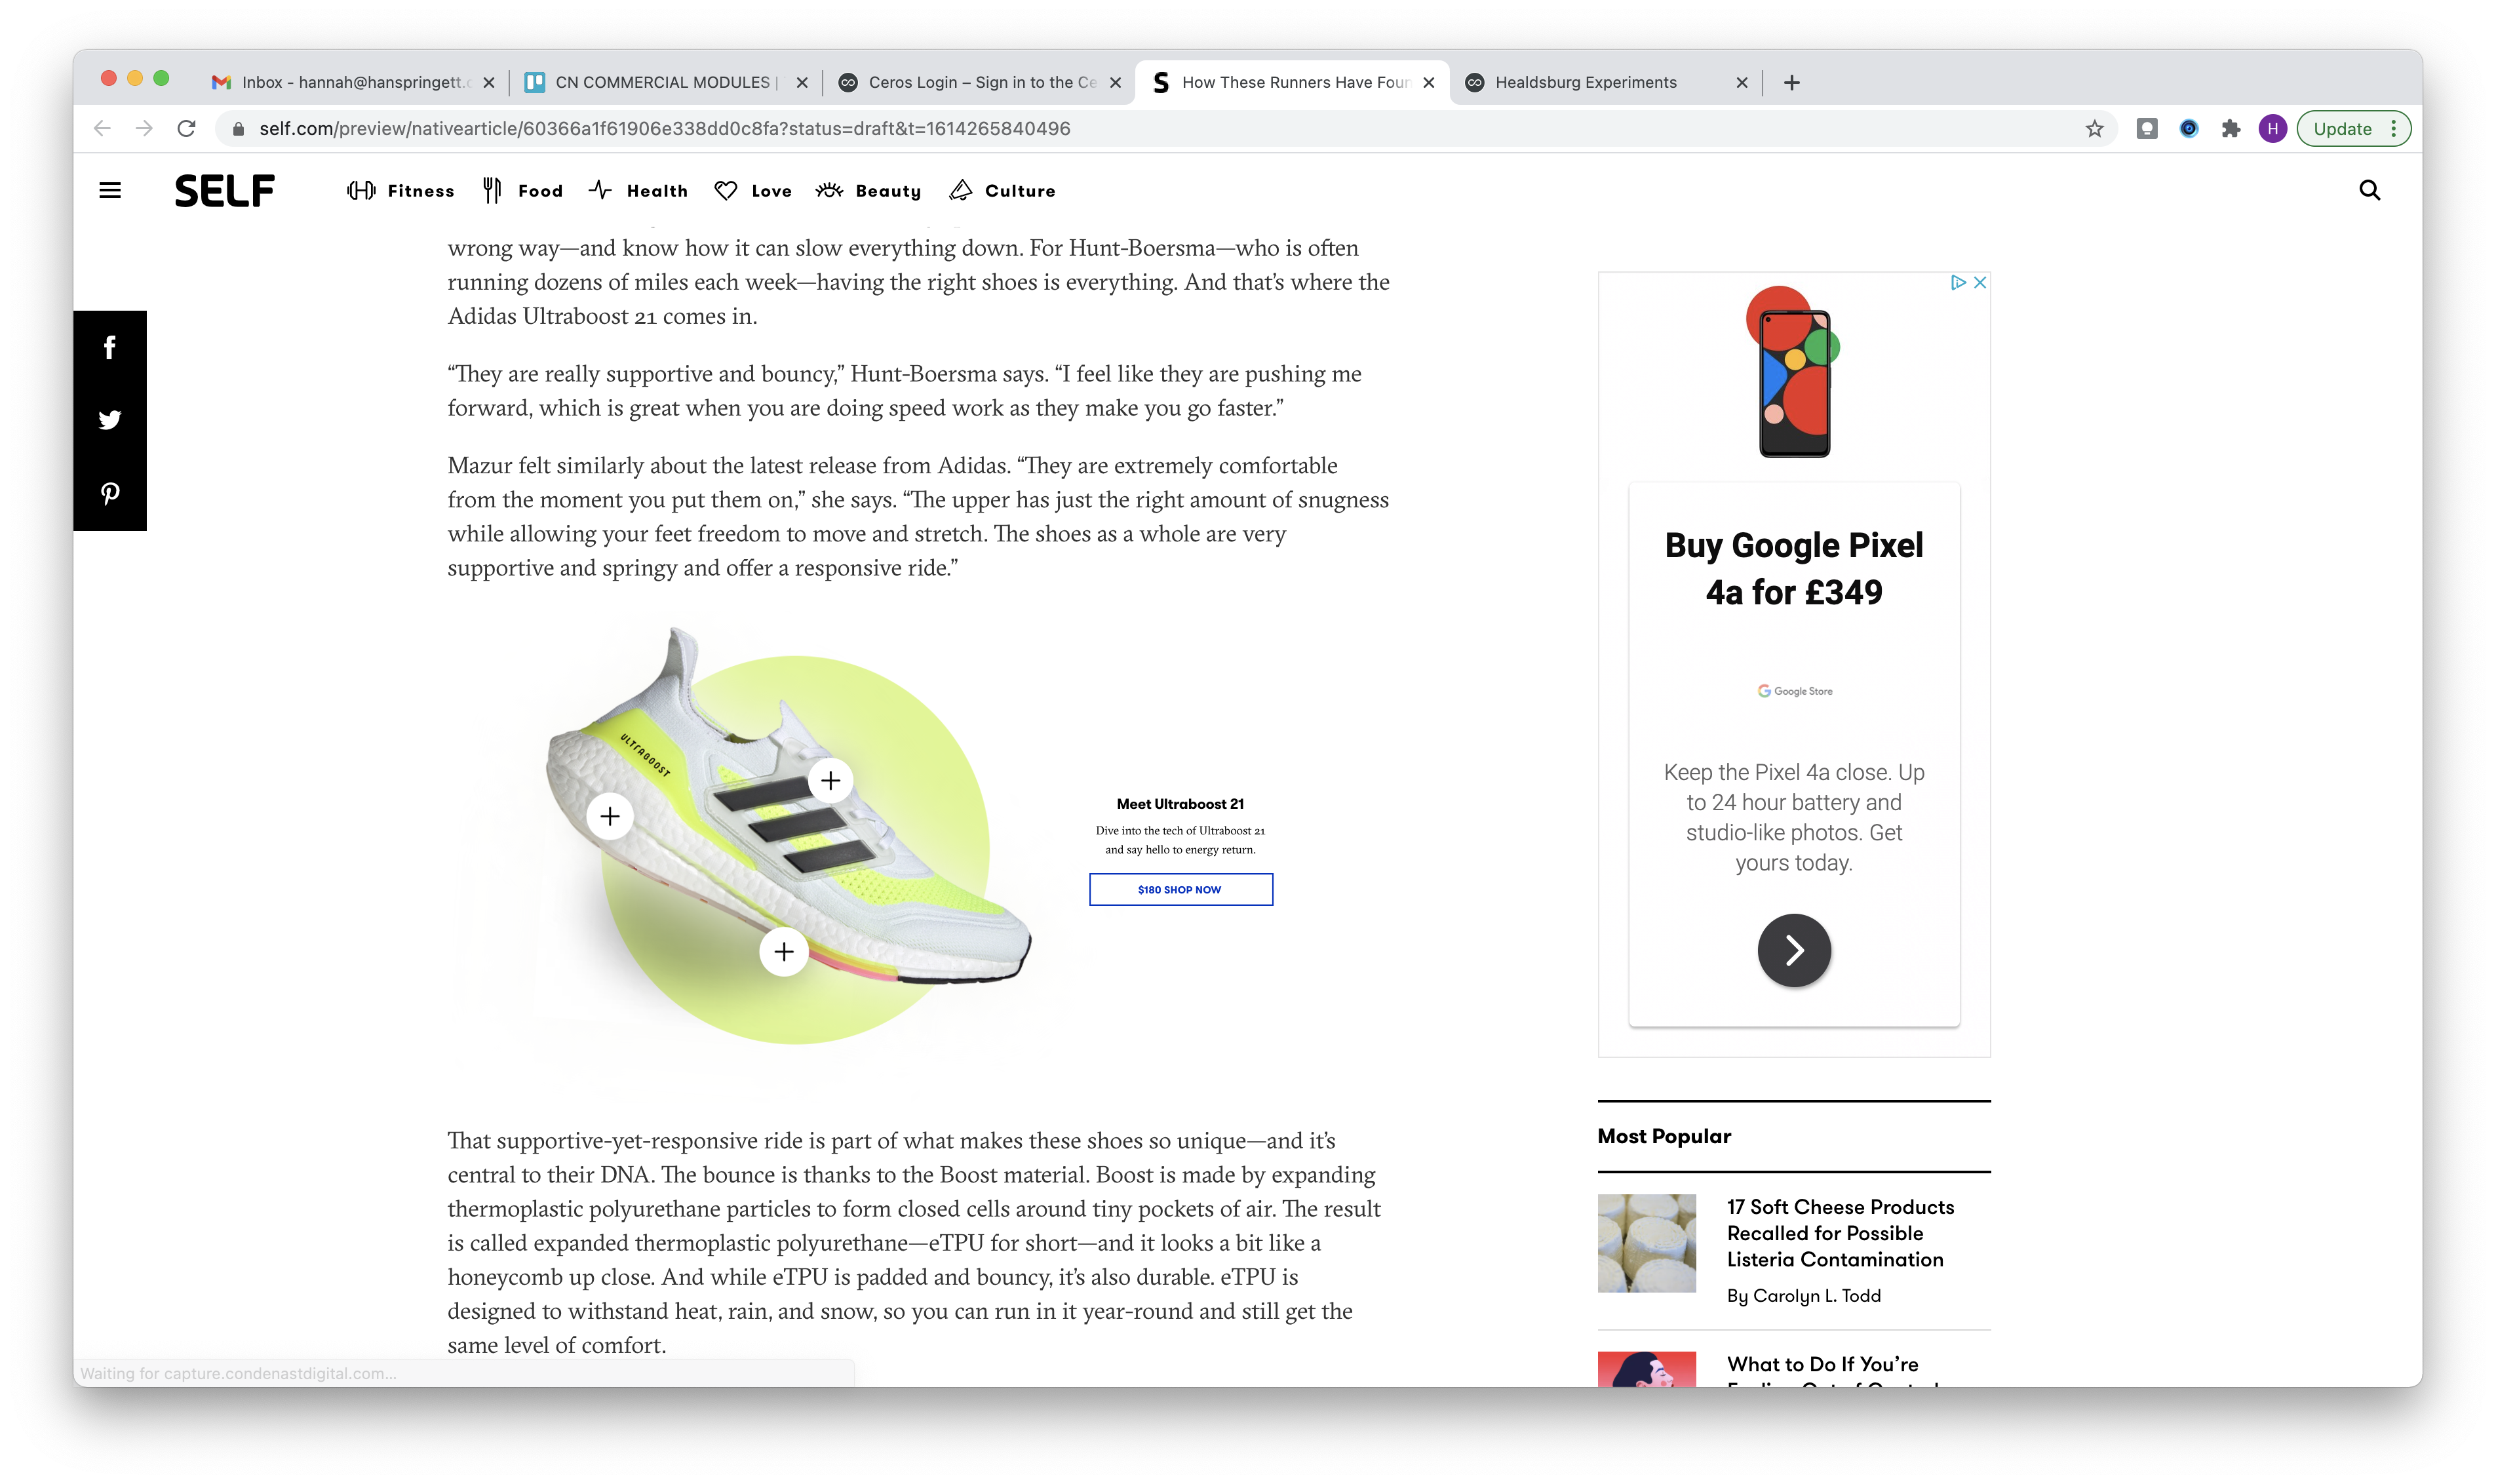The height and width of the screenshot is (1484, 2496).
Task: Bookmark this page with star icon
Action: coord(2094,129)
